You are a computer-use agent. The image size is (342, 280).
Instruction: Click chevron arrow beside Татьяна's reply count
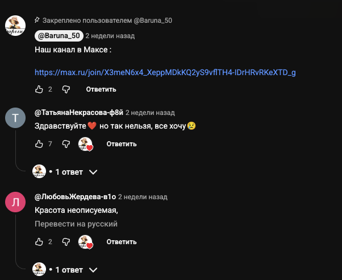pos(93,172)
